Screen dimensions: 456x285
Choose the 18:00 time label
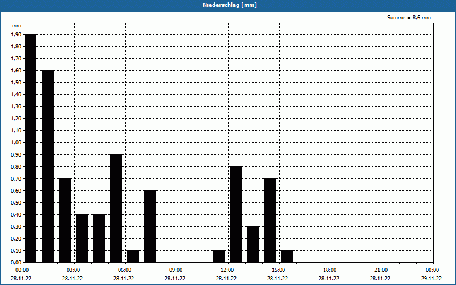point(330,270)
